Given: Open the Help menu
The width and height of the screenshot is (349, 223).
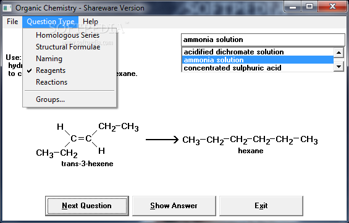Looking at the screenshot, I should (90, 22).
